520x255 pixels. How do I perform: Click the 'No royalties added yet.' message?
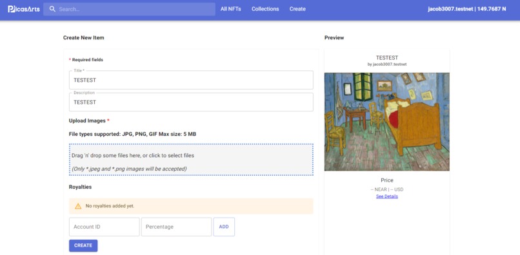110,206
